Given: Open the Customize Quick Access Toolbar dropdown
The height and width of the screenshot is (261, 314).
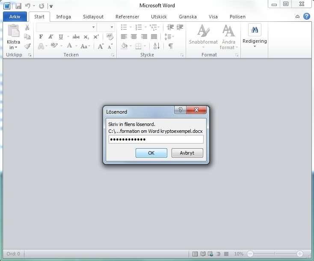Looking at the screenshot, I should click(51, 6).
